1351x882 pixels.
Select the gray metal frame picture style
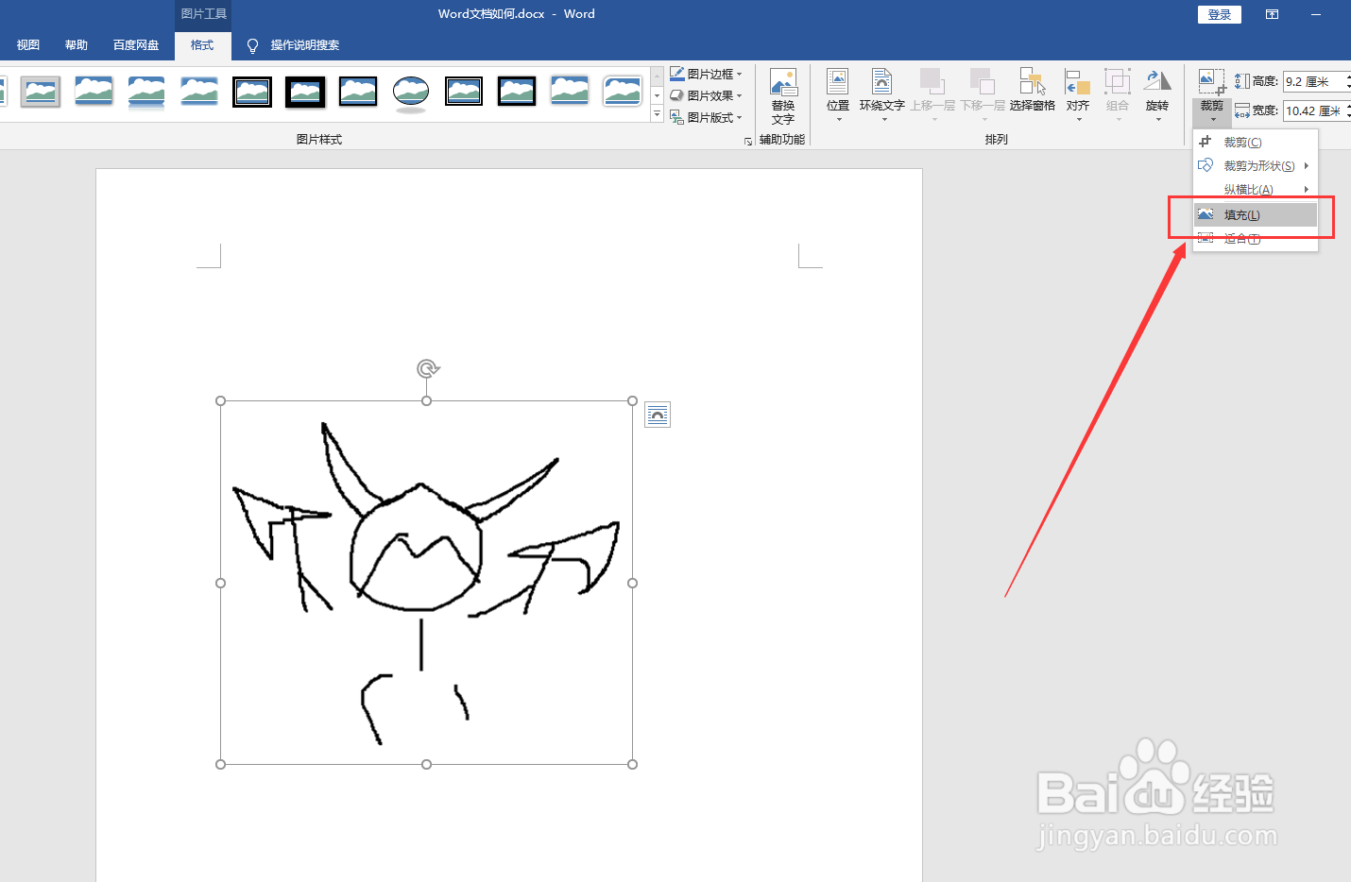pyautogui.click(x=41, y=92)
